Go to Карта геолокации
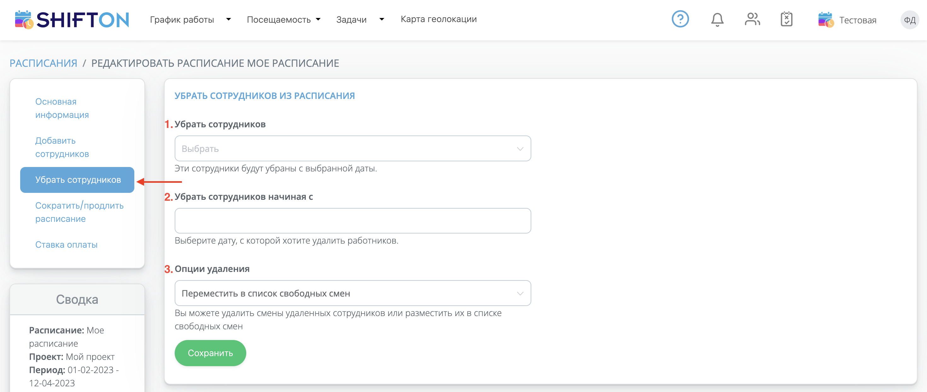This screenshot has width=927, height=392. [439, 19]
